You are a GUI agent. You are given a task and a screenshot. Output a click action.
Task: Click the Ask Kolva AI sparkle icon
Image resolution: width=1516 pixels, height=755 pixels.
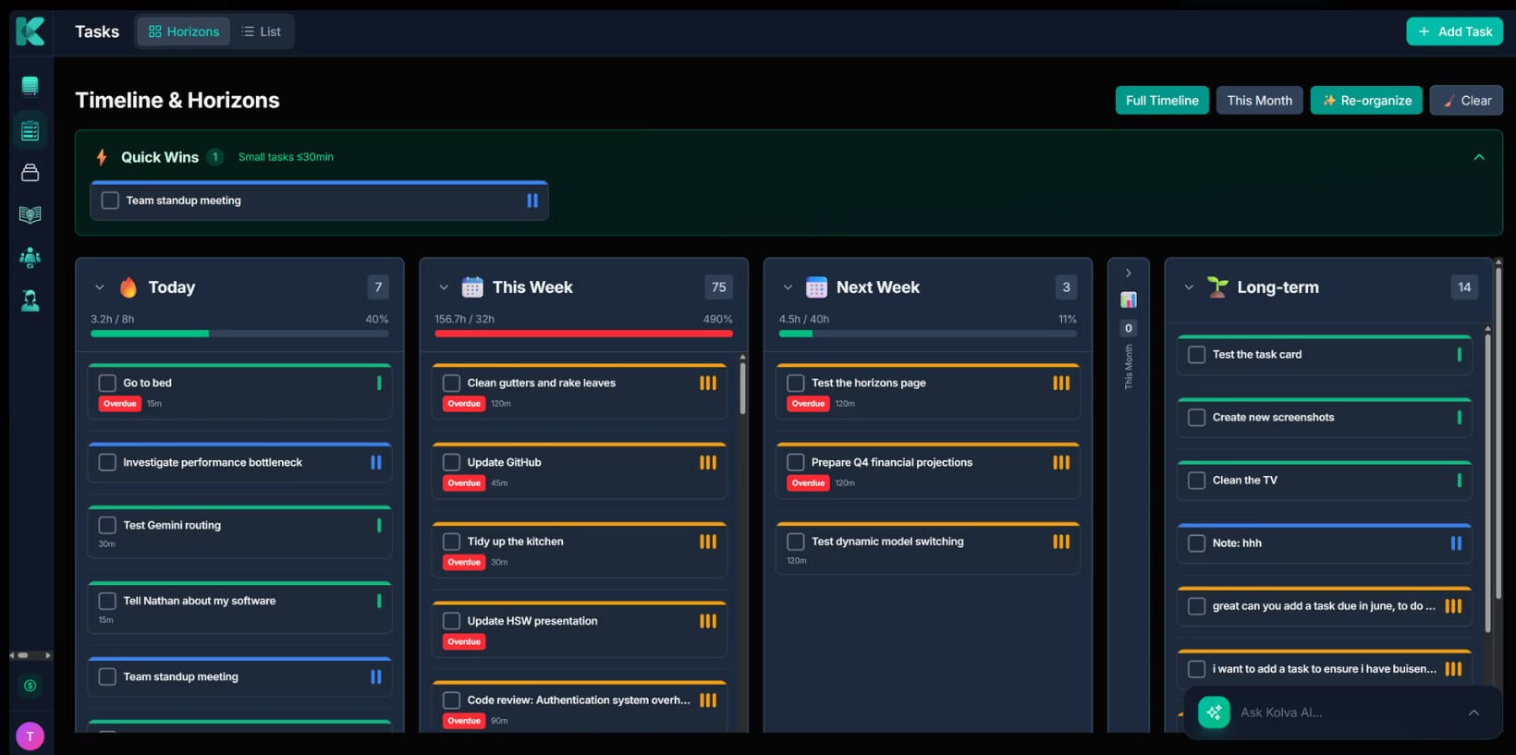1215,712
